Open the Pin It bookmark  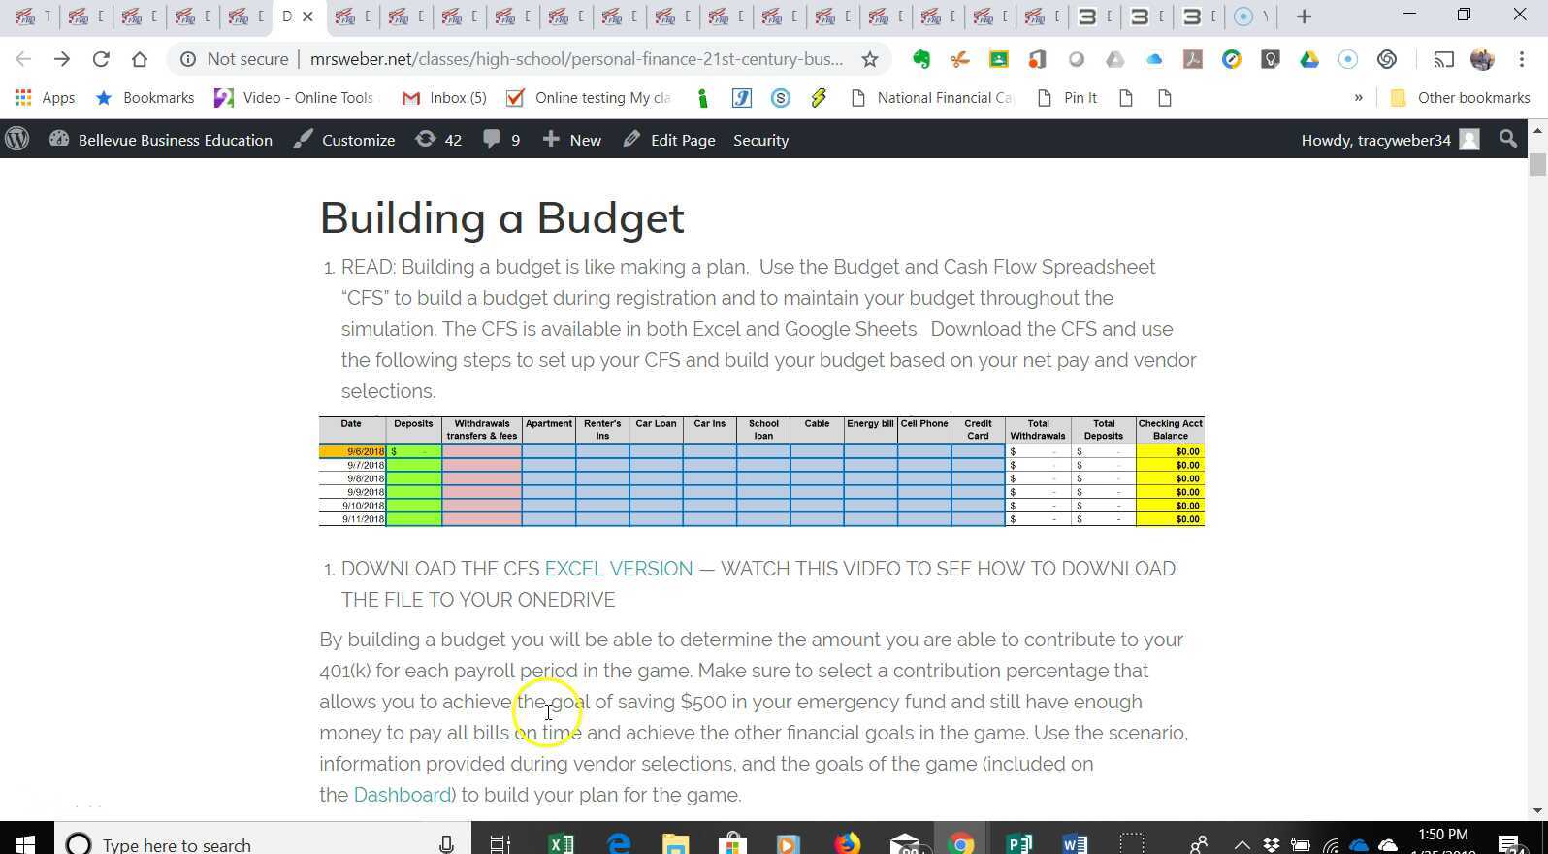pos(1067,97)
